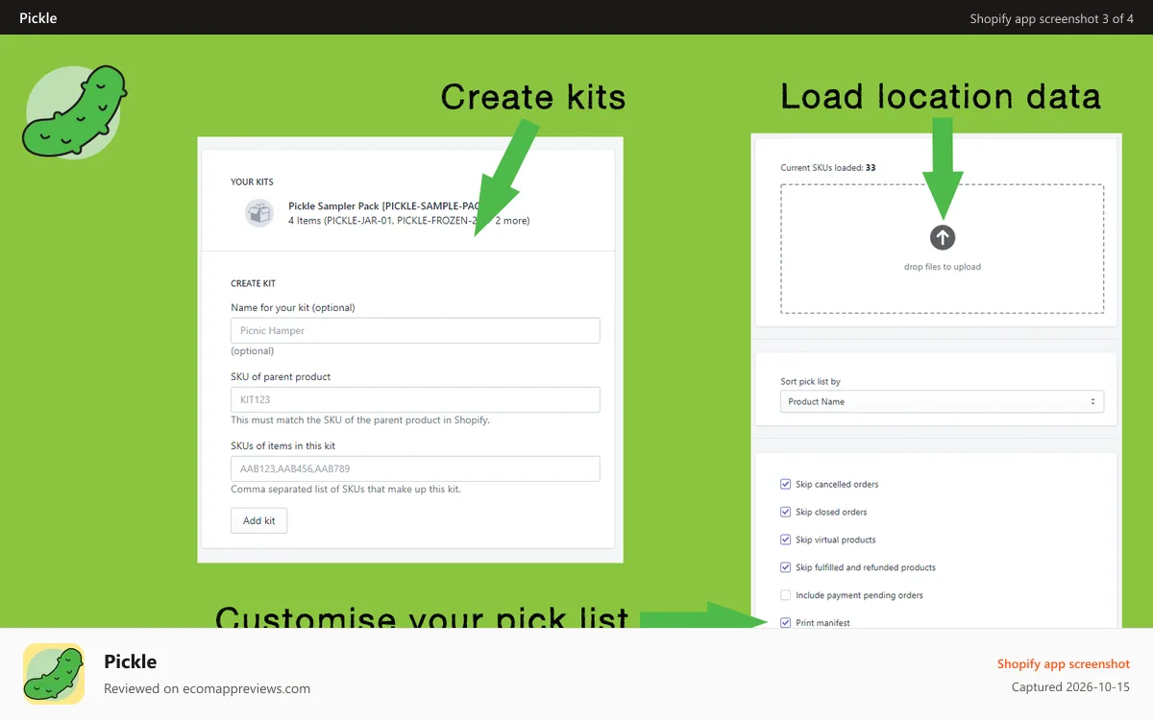Toggle the Skip cancelled orders checkbox
Screen dimensions: 1153x720
click(786, 484)
